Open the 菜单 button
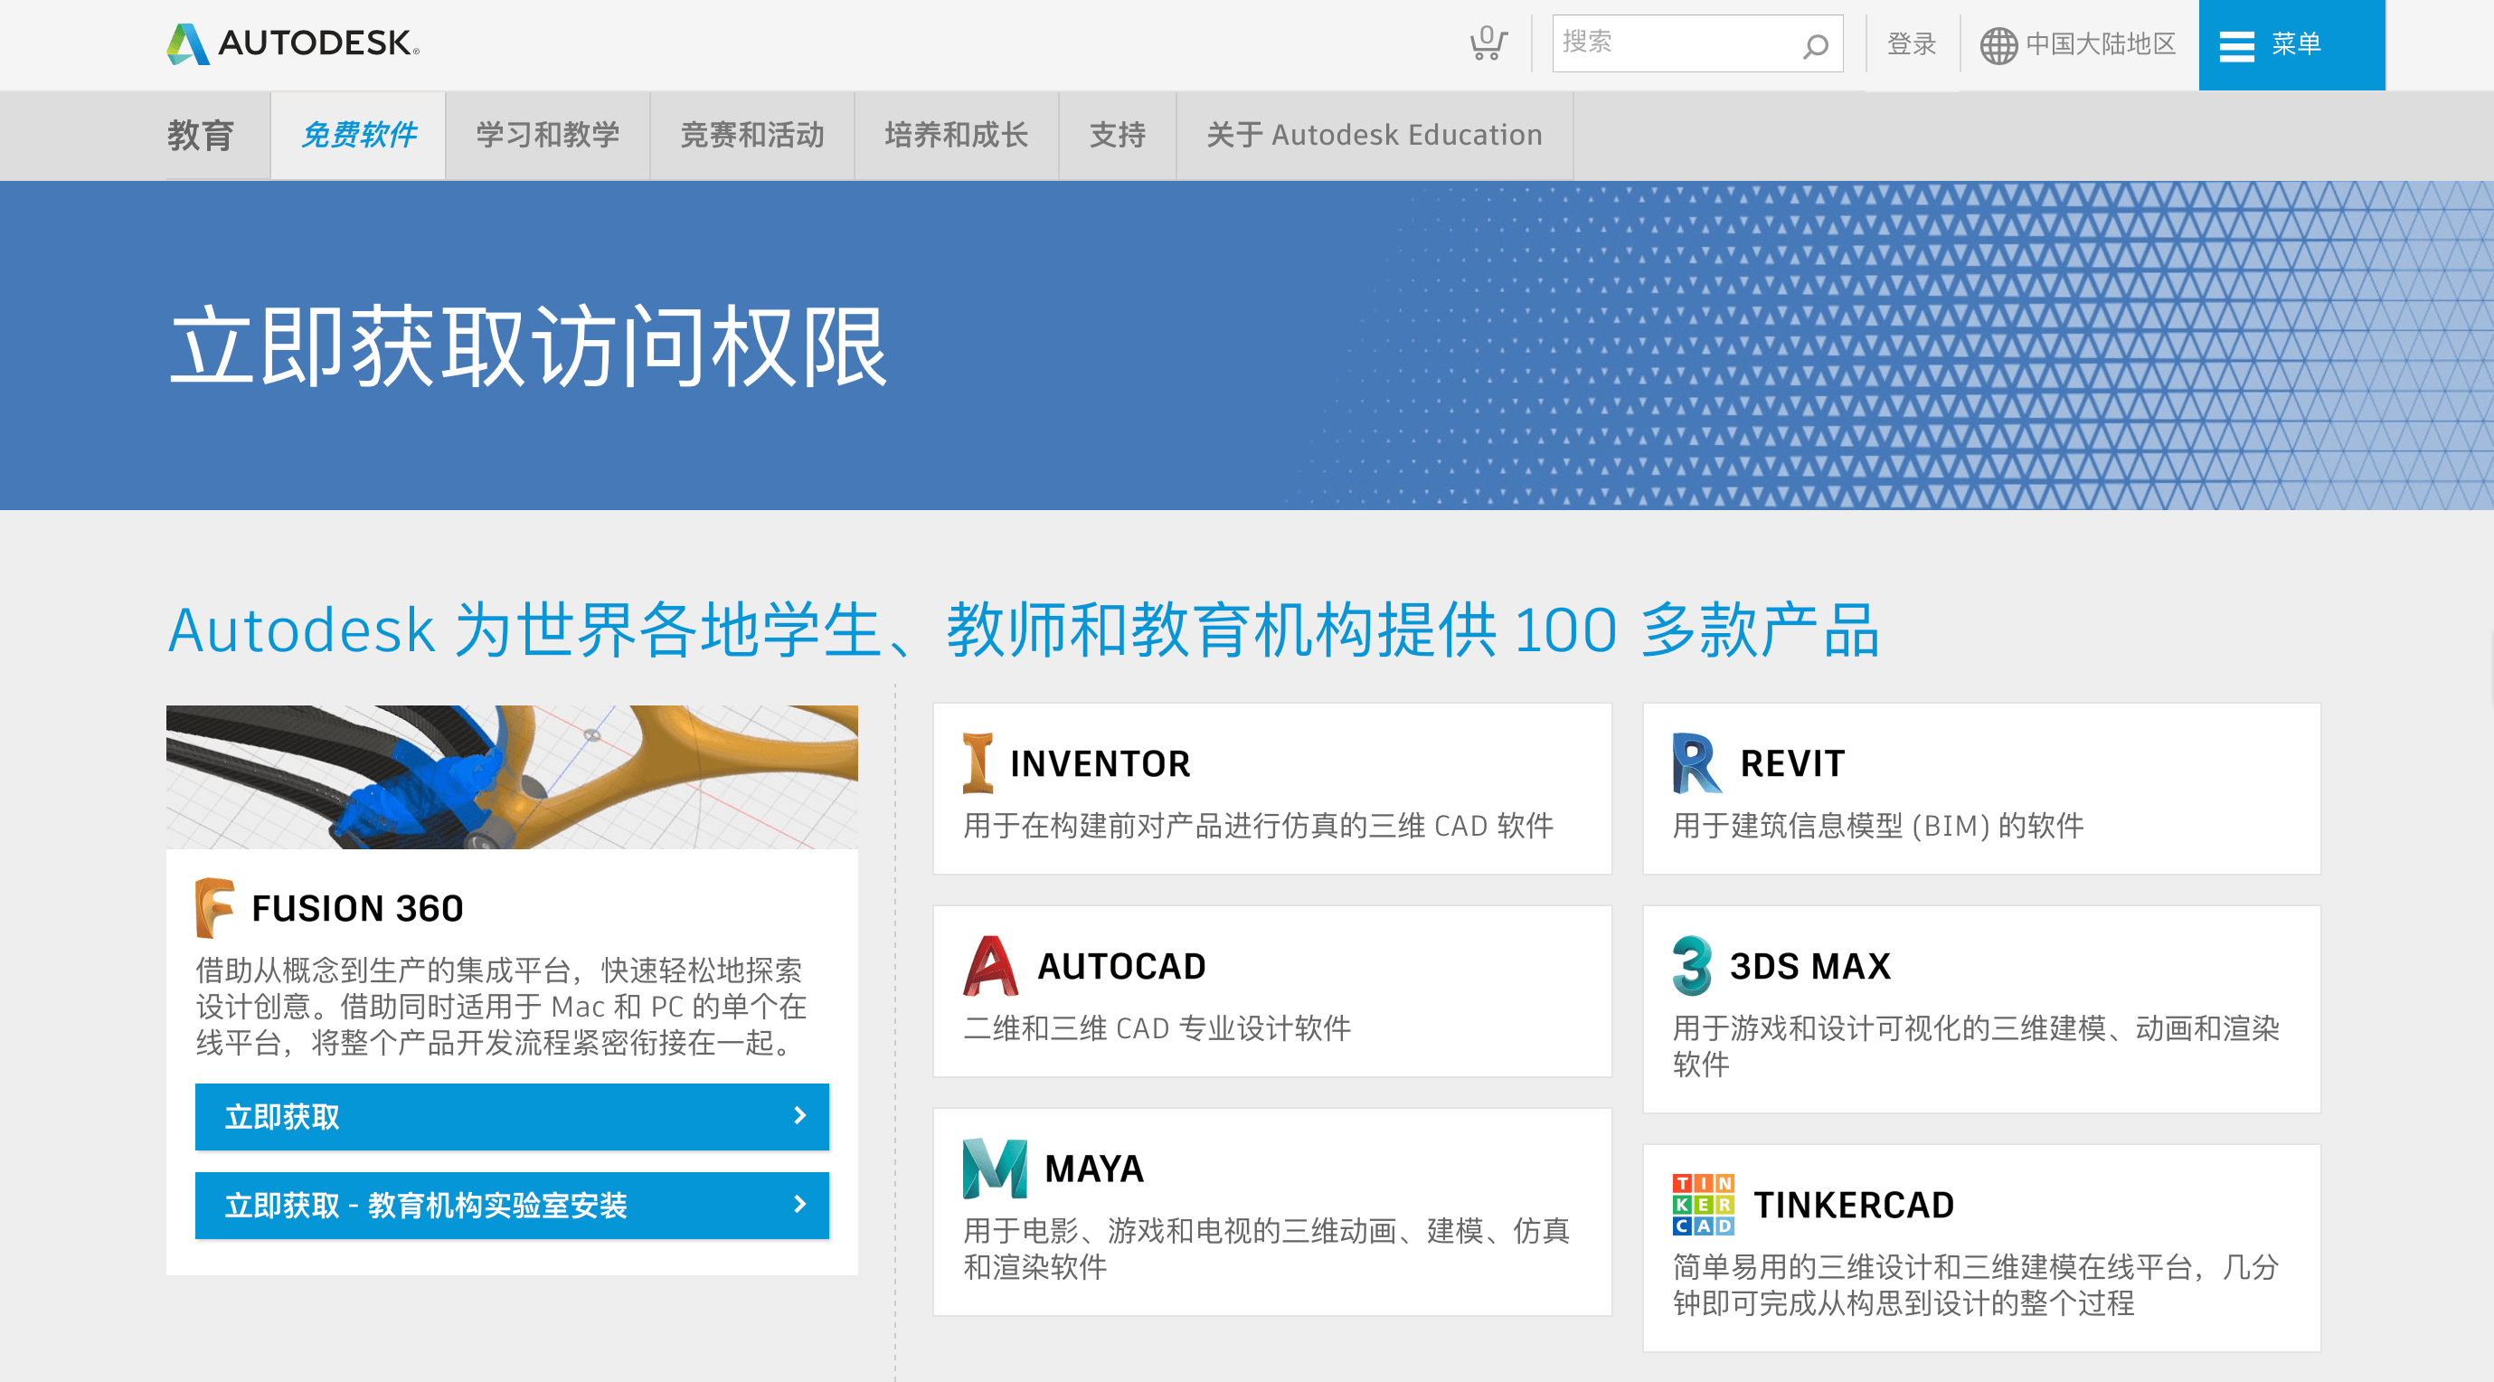 tap(2291, 44)
